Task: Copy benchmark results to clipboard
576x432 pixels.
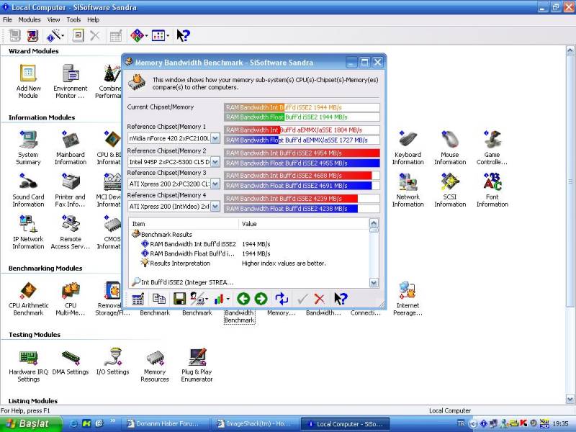Action: [158, 299]
